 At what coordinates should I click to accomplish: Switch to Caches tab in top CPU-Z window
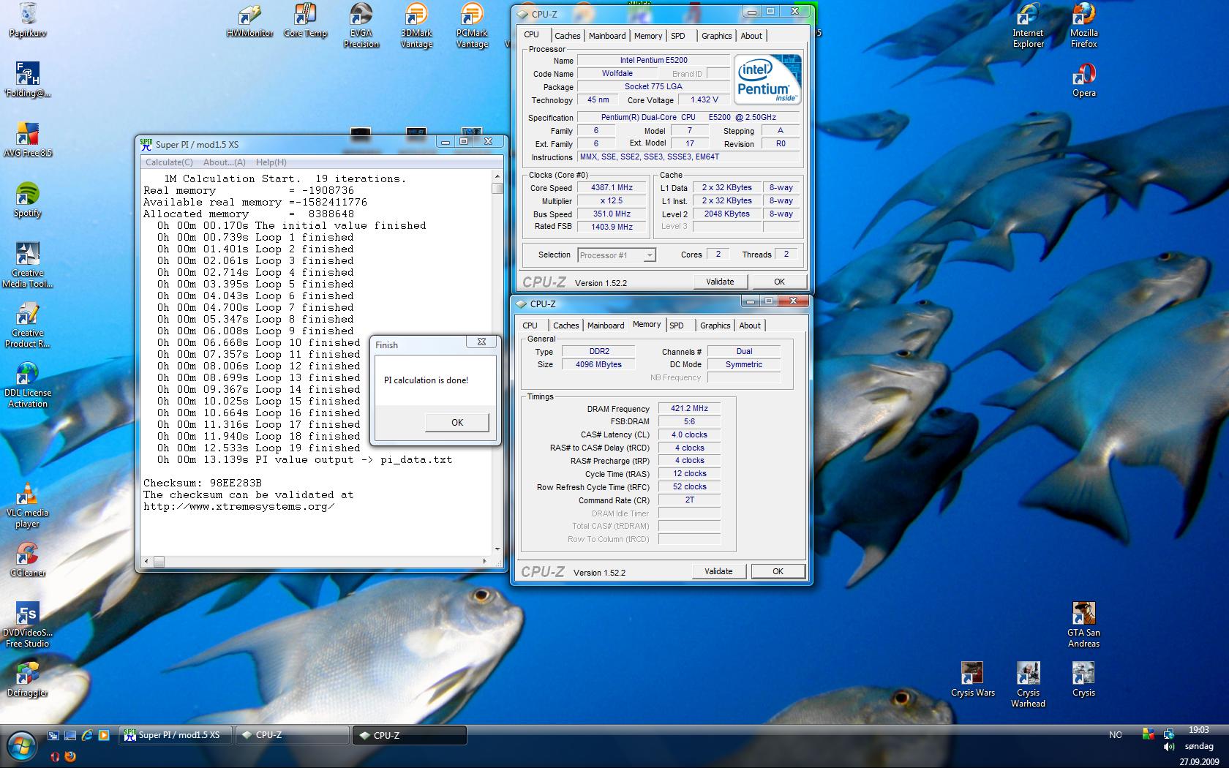pos(567,36)
